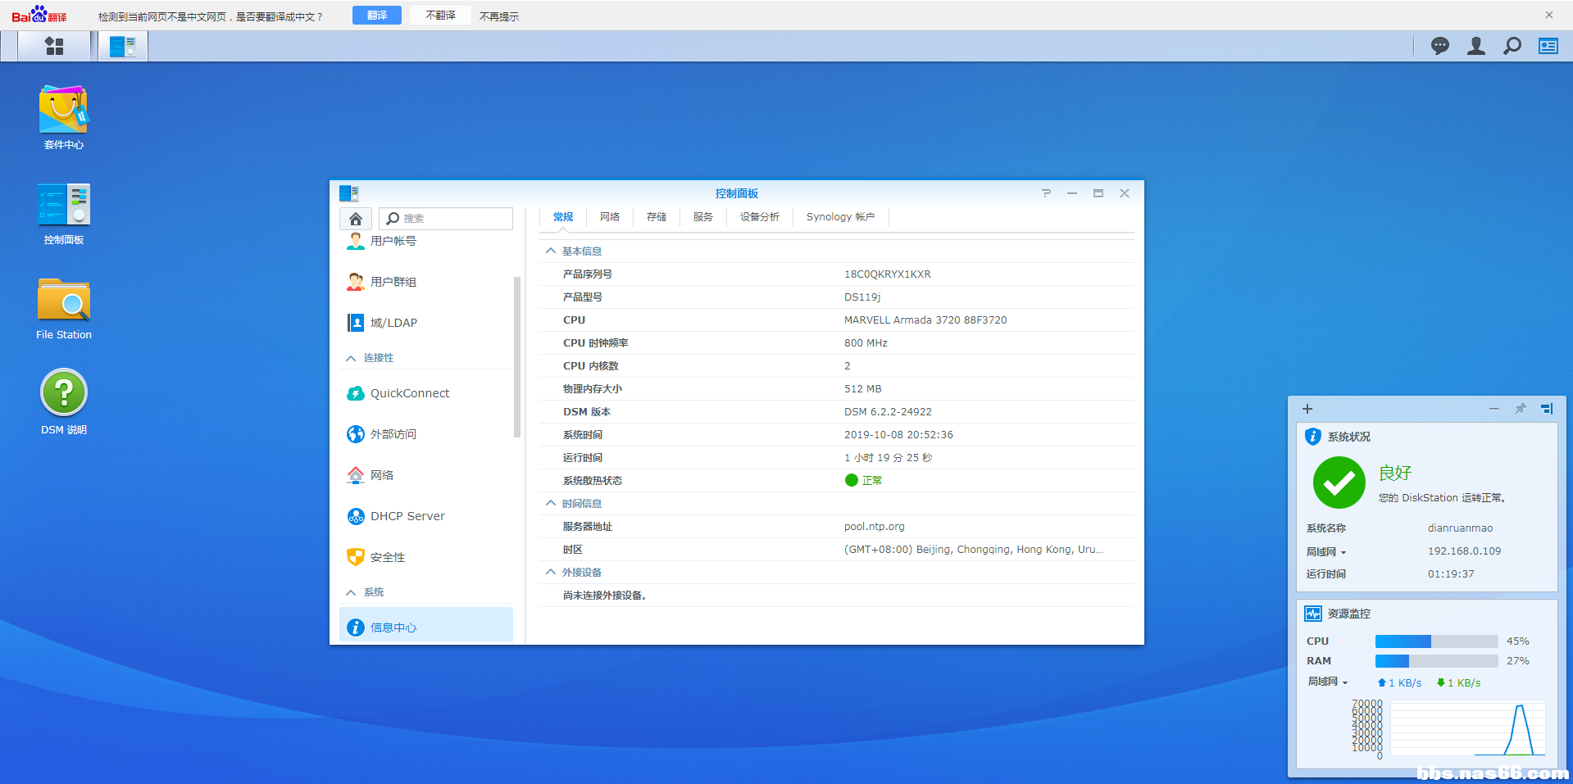Switch to the Service (服务) tab
The height and width of the screenshot is (784, 1573).
point(703,217)
